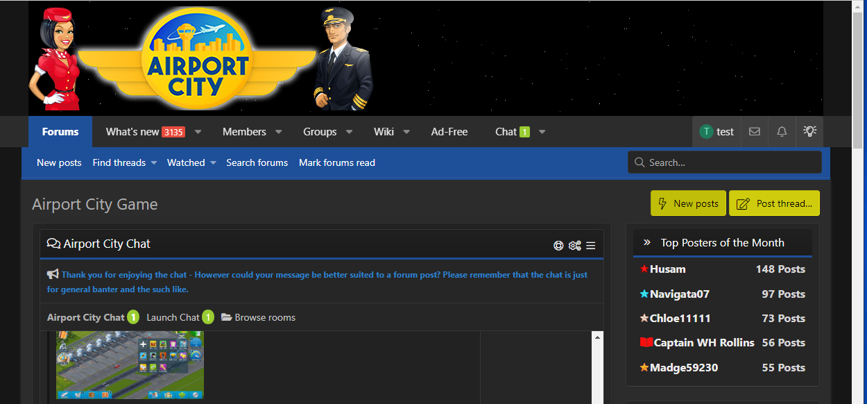Image resolution: width=867 pixels, height=404 pixels.
Task: Click the Post thread button
Action: (774, 203)
